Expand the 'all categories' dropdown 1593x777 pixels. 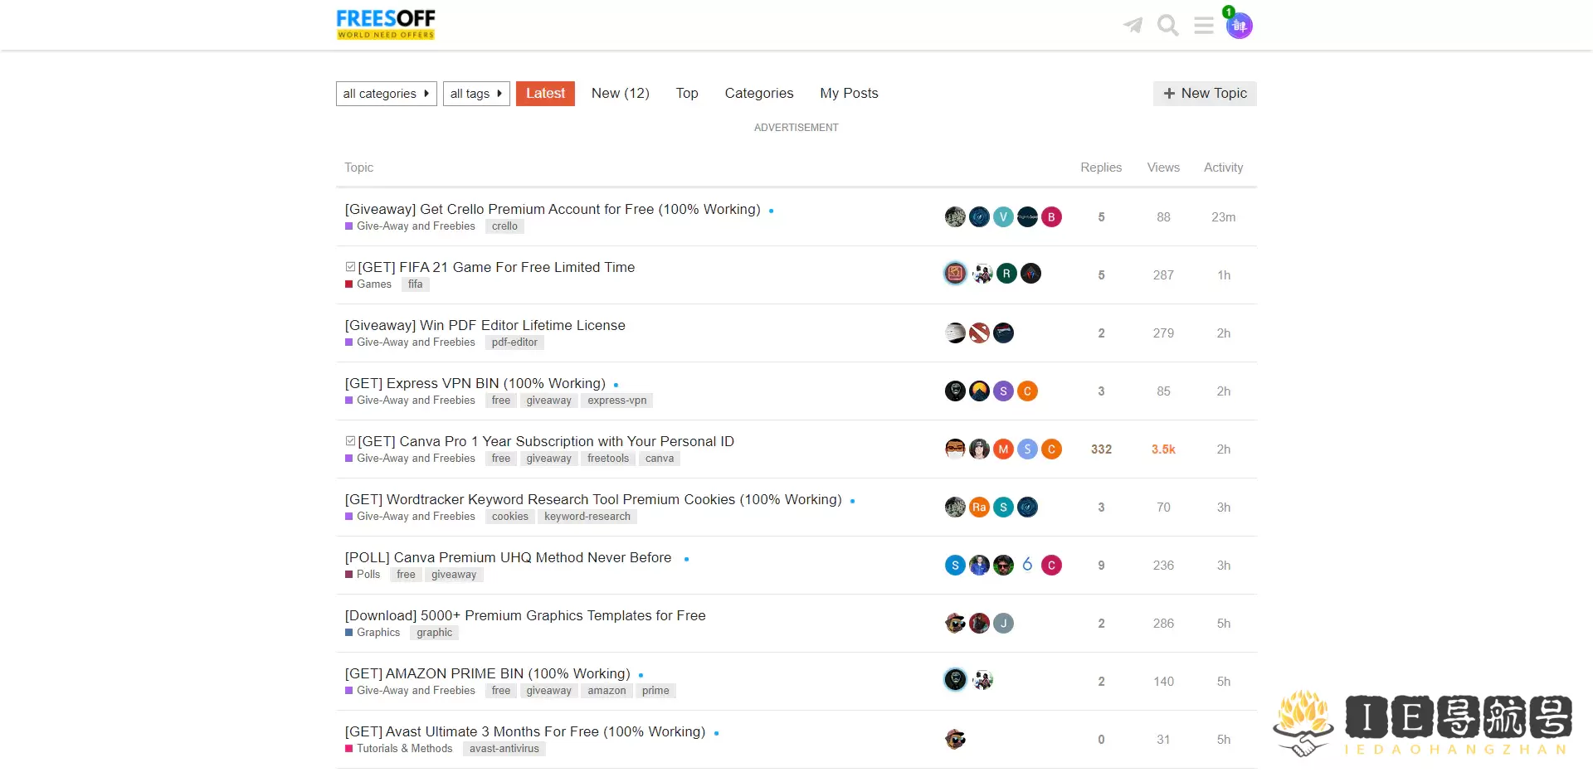(x=386, y=94)
